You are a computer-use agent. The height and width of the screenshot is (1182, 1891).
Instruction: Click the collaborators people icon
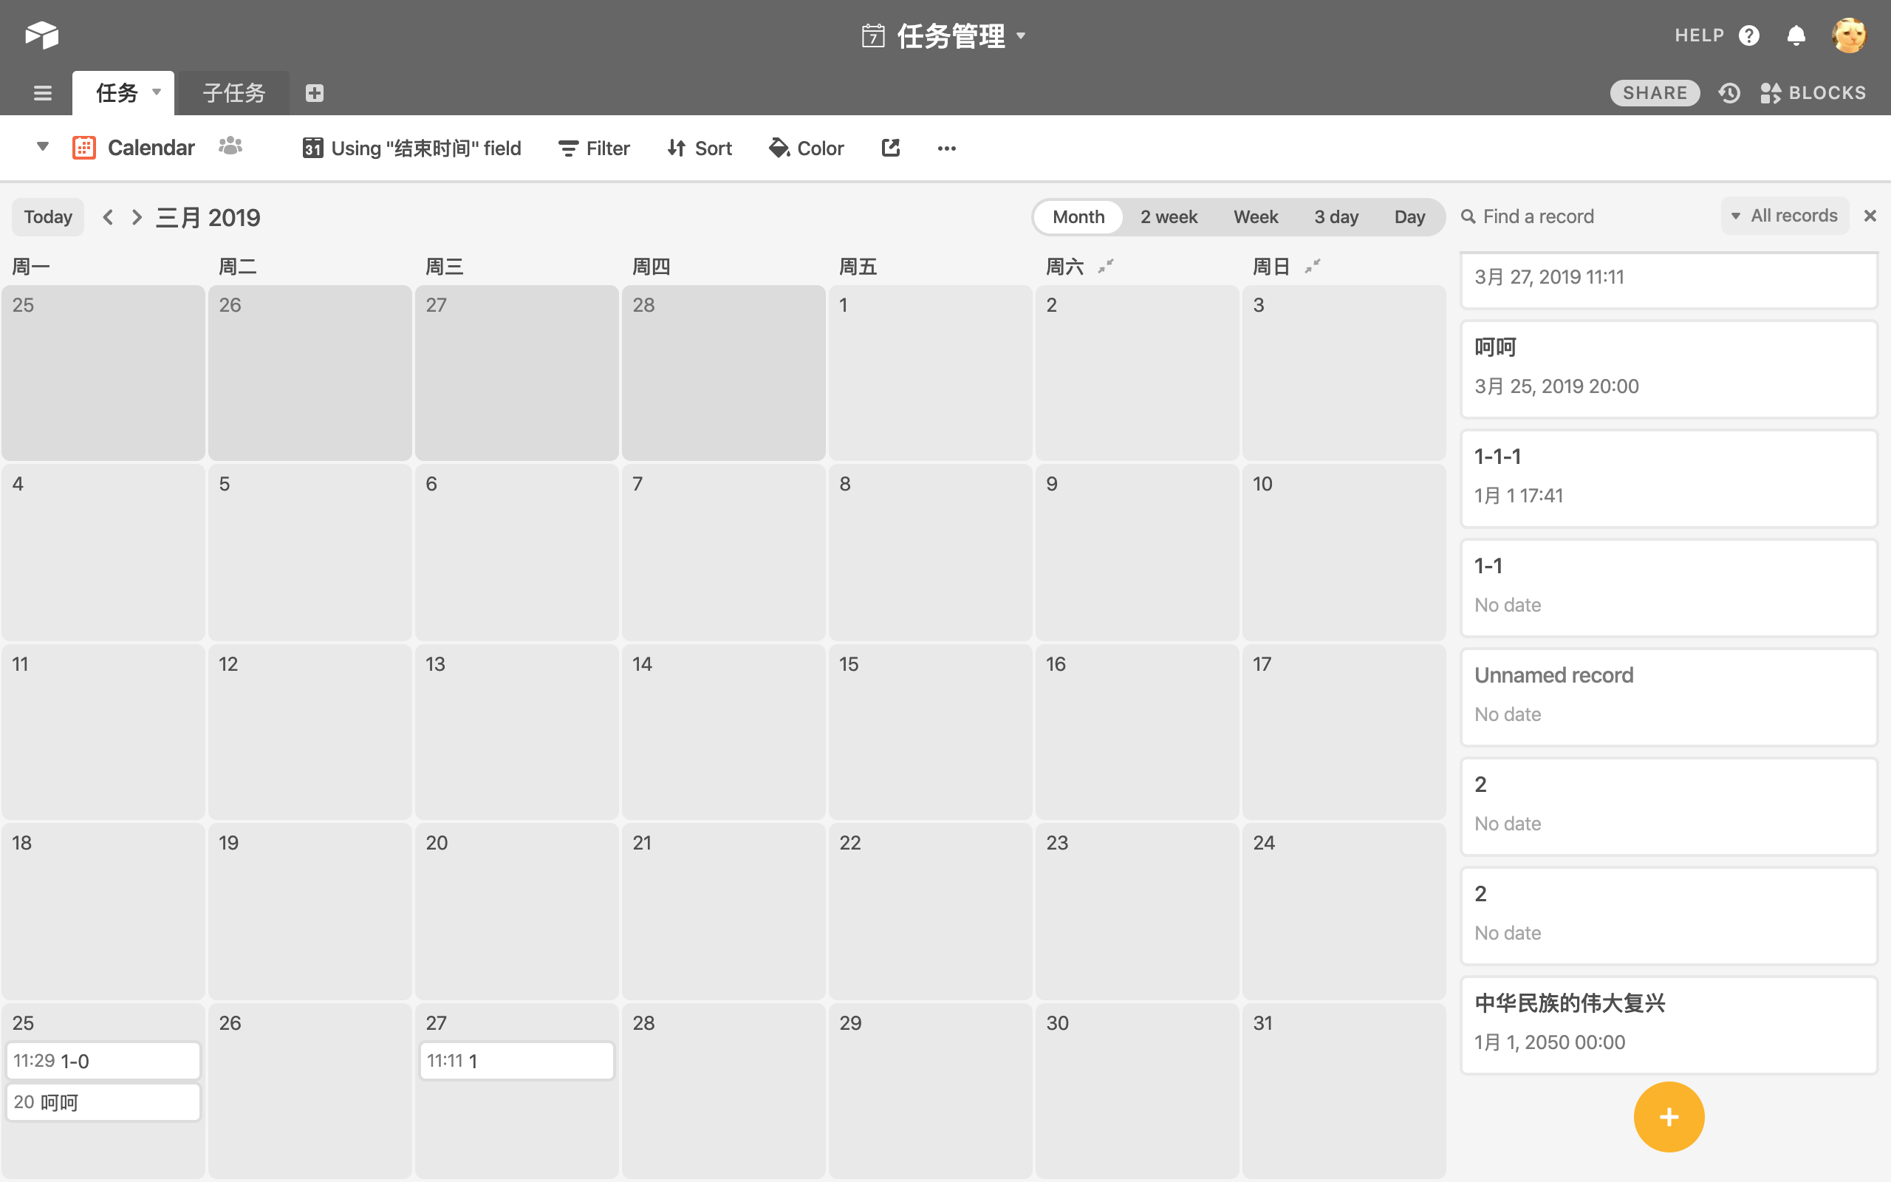point(230,146)
